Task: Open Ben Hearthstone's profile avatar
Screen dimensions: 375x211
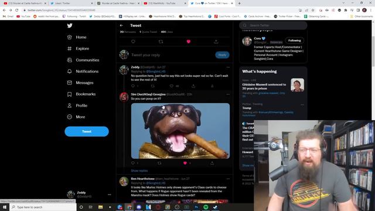Action: click(124, 182)
